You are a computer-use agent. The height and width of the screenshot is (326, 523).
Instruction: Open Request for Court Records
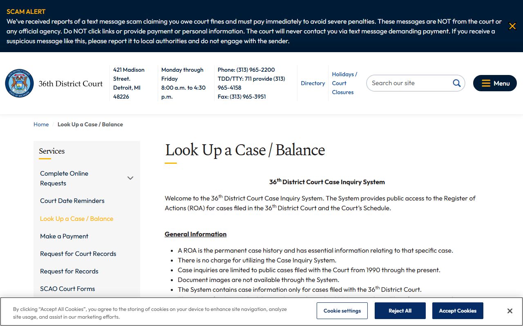click(78, 254)
